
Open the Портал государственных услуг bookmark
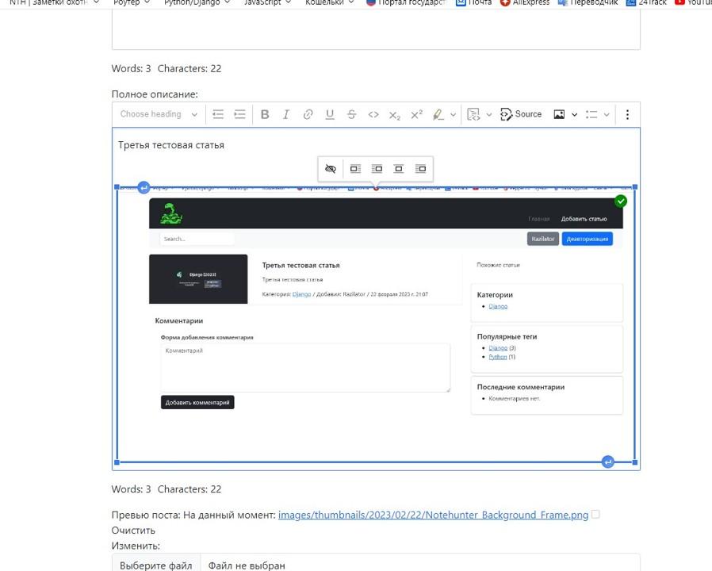[407, 2]
